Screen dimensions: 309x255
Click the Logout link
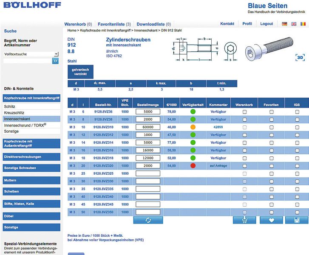point(266,24)
